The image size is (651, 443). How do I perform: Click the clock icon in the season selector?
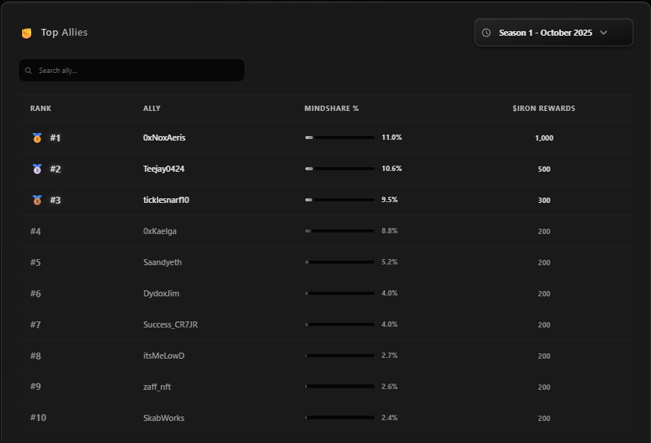(x=487, y=33)
